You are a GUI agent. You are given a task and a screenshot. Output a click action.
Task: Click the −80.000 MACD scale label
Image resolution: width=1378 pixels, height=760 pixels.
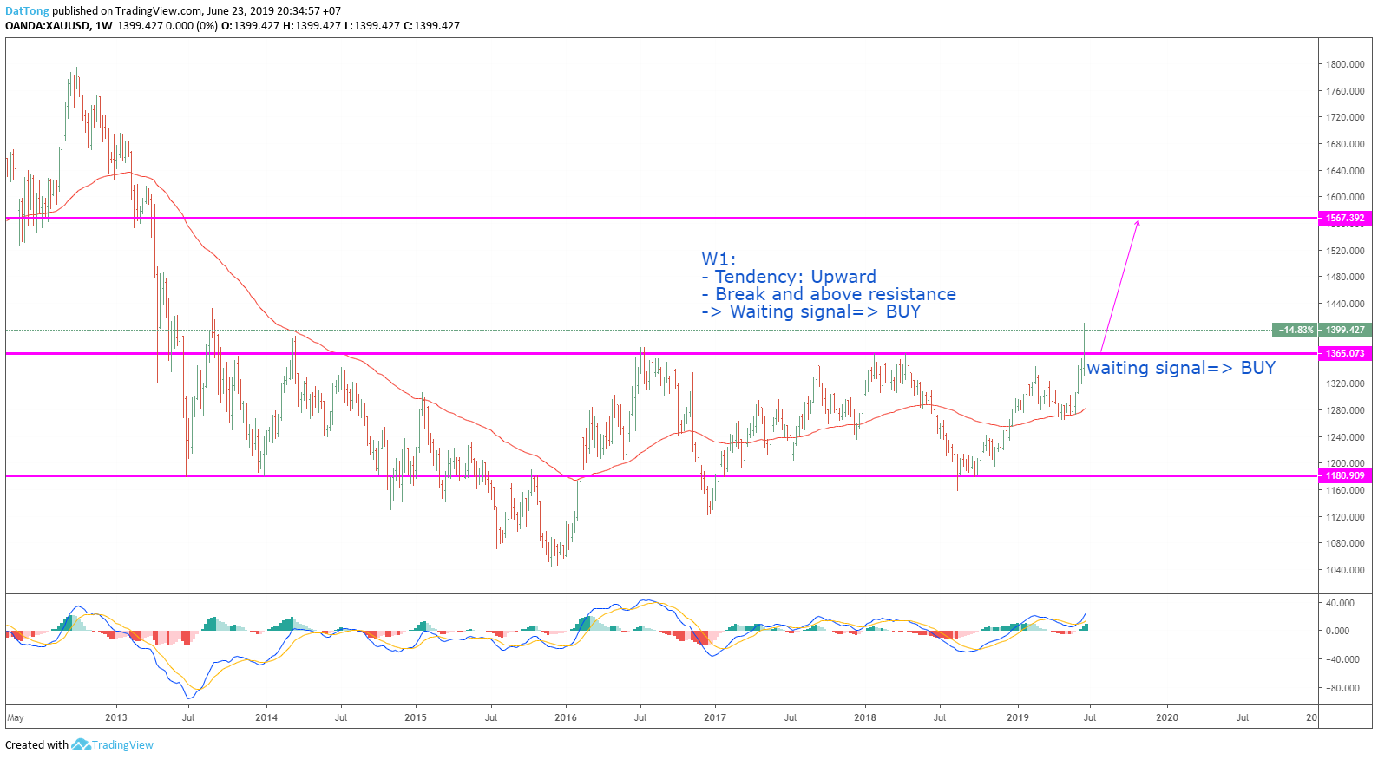[x=1342, y=688]
